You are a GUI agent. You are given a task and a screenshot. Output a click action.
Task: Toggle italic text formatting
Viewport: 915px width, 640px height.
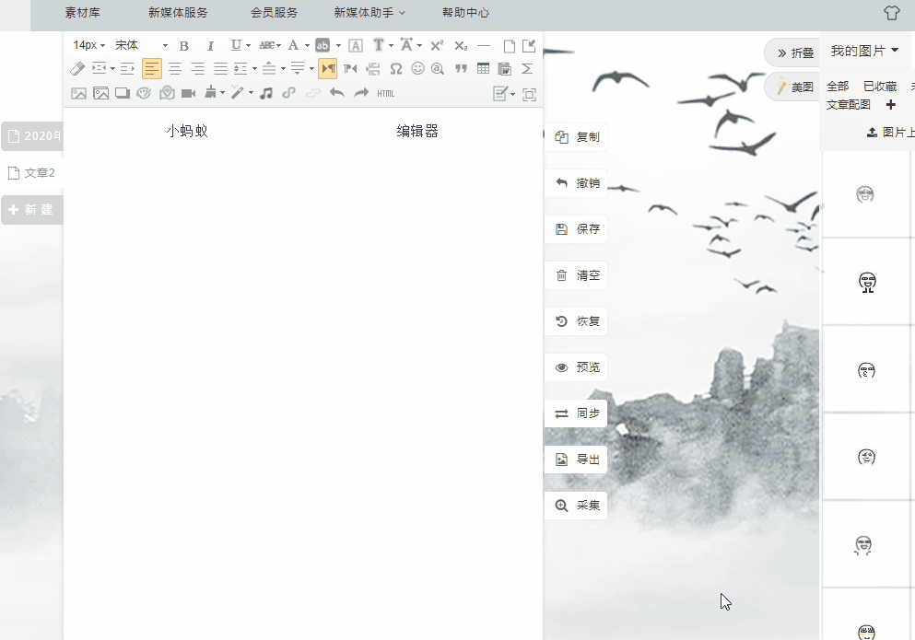(x=211, y=45)
